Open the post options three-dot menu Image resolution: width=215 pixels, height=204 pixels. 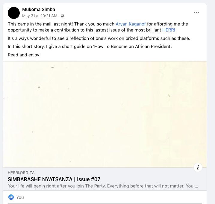pos(196,12)
